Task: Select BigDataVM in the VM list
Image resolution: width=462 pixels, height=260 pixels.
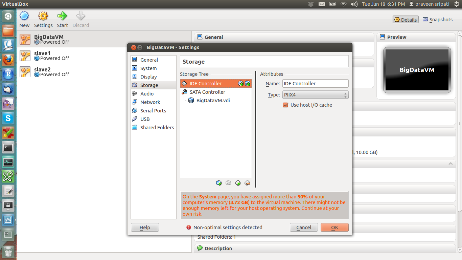Action: (x=104, y=39)
